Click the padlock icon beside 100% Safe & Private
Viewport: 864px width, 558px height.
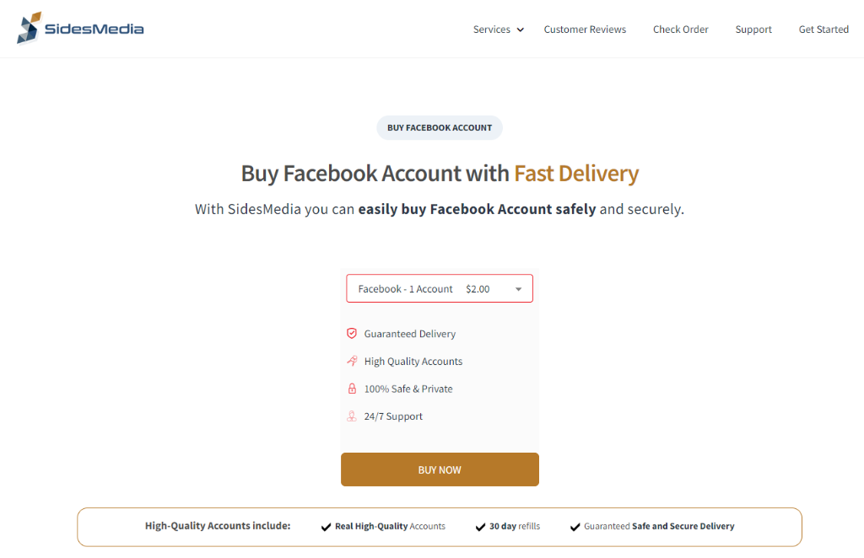pos(352,389)
